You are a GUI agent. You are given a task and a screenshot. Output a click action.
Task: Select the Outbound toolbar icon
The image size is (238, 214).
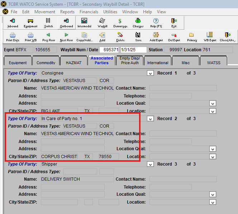(66, 23)
